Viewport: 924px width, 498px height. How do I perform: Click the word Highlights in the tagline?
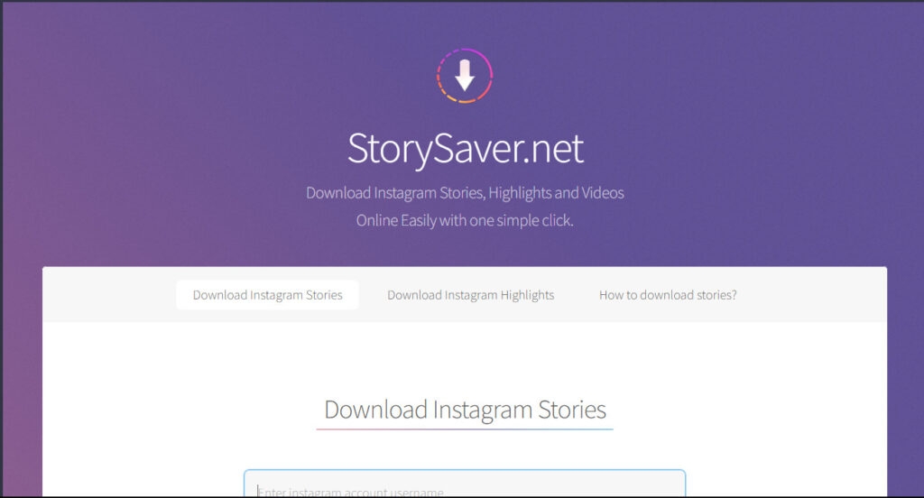[519, 193]
